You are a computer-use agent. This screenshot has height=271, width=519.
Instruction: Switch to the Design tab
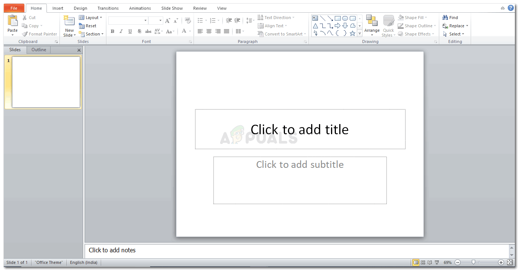(81, 8)
